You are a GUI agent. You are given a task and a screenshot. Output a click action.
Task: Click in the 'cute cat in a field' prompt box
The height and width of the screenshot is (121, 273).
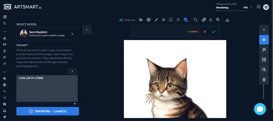[47, 89]
